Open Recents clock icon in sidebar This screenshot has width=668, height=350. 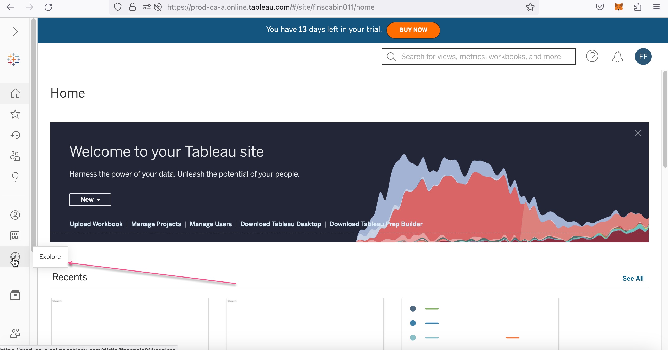coord(15,135)
